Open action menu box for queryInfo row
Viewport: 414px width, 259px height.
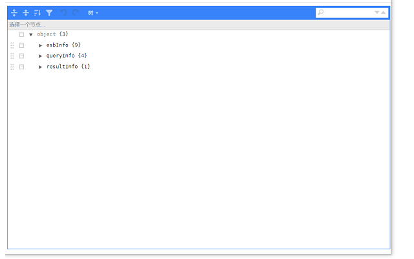pos(21,56)
